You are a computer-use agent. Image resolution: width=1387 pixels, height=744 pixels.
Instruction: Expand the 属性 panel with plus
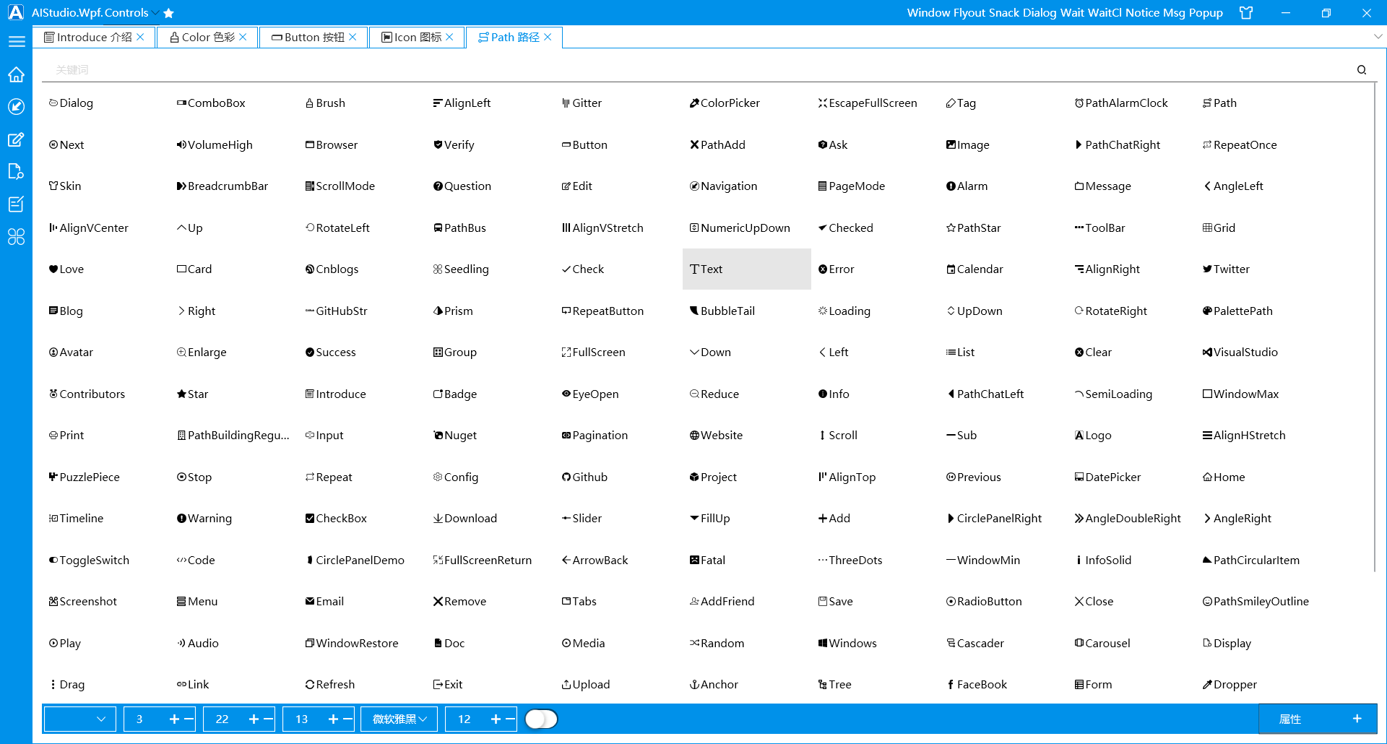point(1357,719)
